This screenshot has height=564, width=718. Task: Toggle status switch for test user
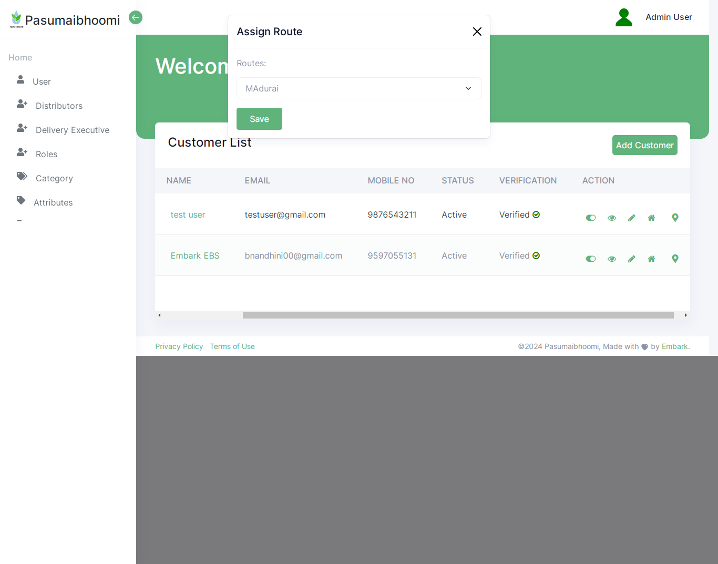(x=591, y=218)
